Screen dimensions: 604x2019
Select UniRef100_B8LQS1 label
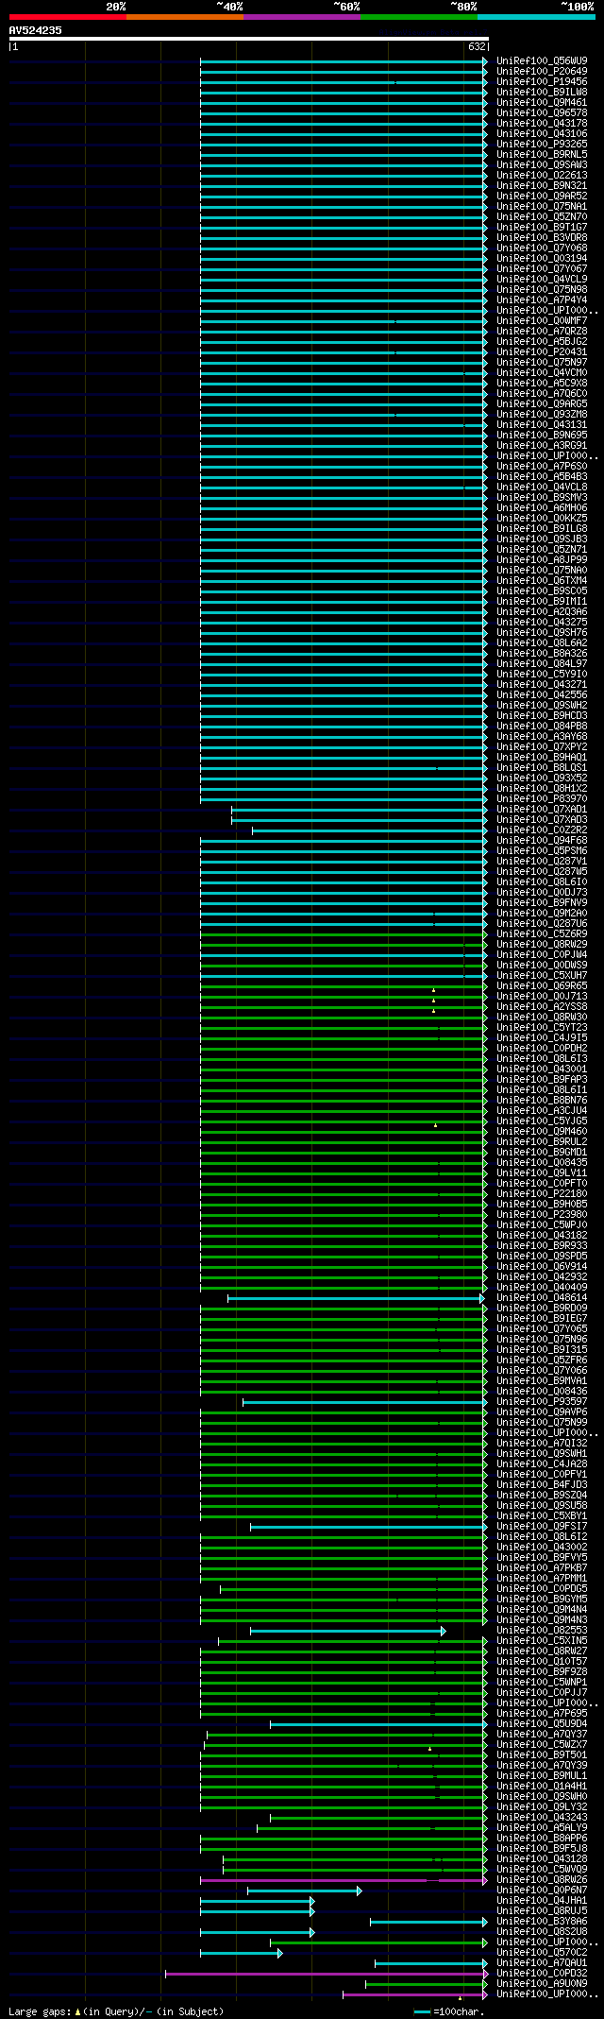point(542,767)
